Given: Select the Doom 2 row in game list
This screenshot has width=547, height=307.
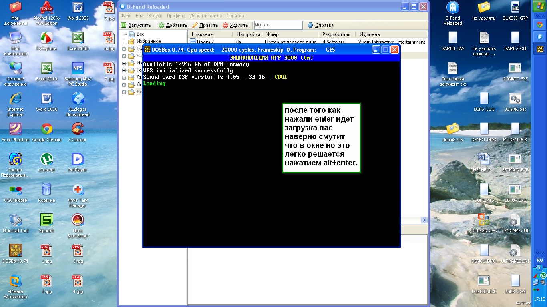Looking at the screenshot, I should click(308, 42).
